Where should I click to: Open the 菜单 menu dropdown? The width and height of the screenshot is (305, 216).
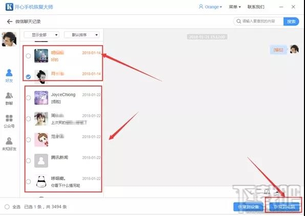pos(235,7)
